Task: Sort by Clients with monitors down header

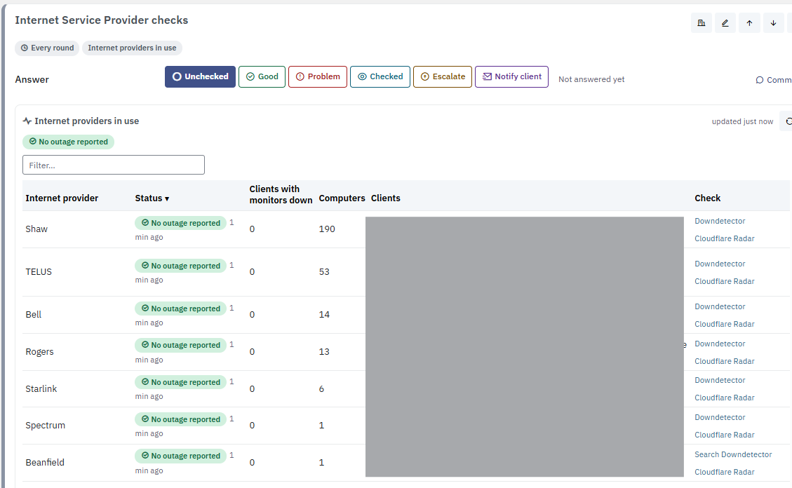Action: point(281,194)
